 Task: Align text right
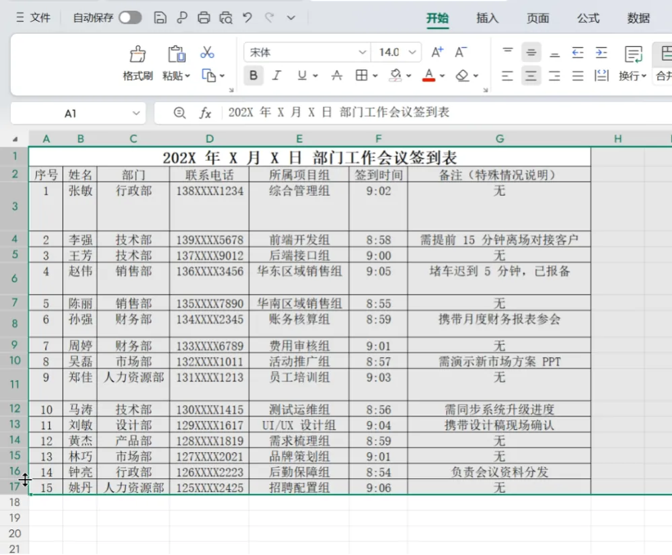tap(554, 76)
